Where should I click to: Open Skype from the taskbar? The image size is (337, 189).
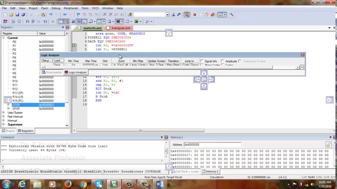(x=99, y=184)
